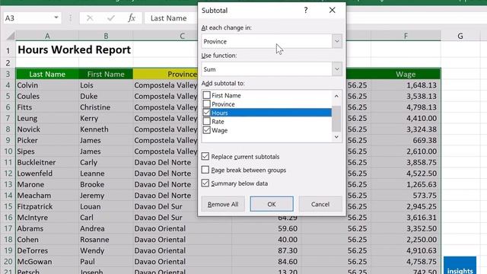Screen dimensions: 487x274
Task: Click the Remove All button
Action: point(223,204)
